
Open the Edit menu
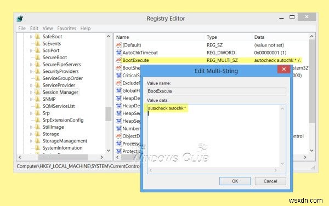point(34,28)
